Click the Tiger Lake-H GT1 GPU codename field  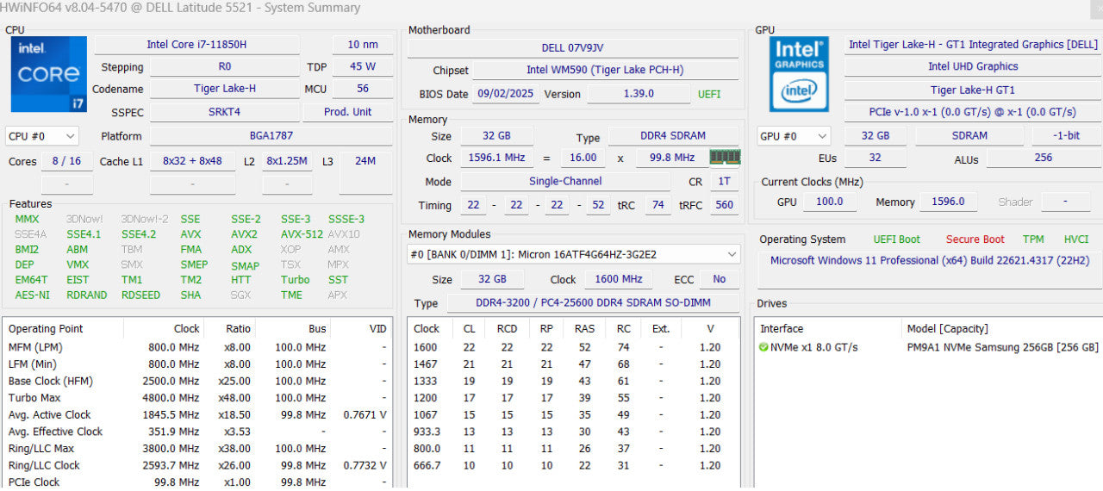point(972,90)
